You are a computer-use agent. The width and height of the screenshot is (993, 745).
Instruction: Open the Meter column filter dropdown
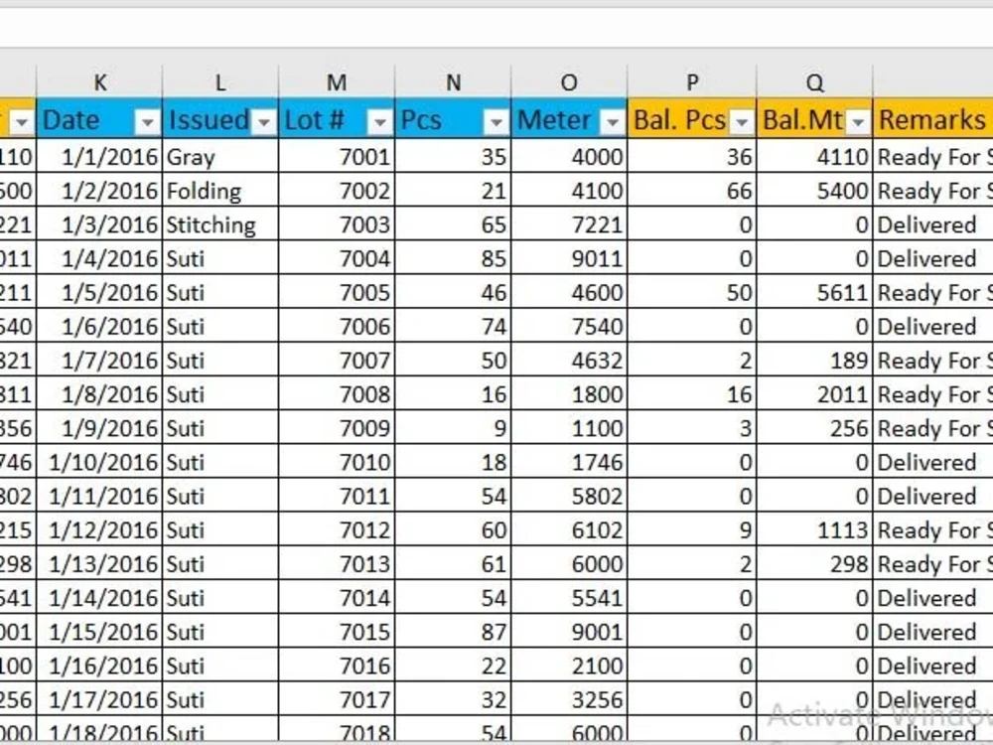(x=613, y=121)
